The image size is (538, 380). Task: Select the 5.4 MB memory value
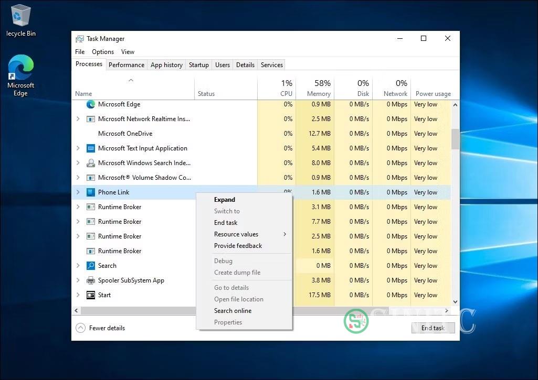[x=321, y=148]
